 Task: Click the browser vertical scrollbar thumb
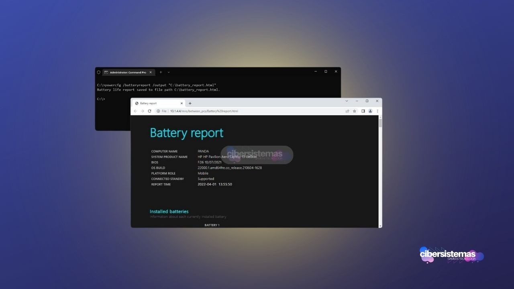click(380, 123)
